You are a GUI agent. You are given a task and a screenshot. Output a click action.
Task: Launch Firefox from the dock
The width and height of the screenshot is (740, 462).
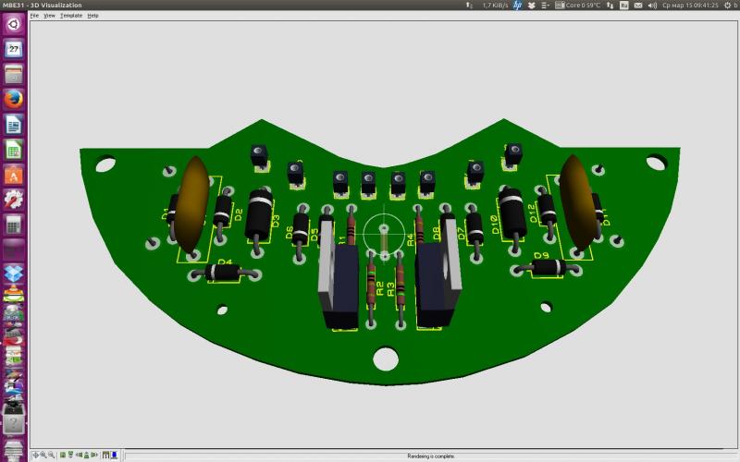tap(14, 99)
